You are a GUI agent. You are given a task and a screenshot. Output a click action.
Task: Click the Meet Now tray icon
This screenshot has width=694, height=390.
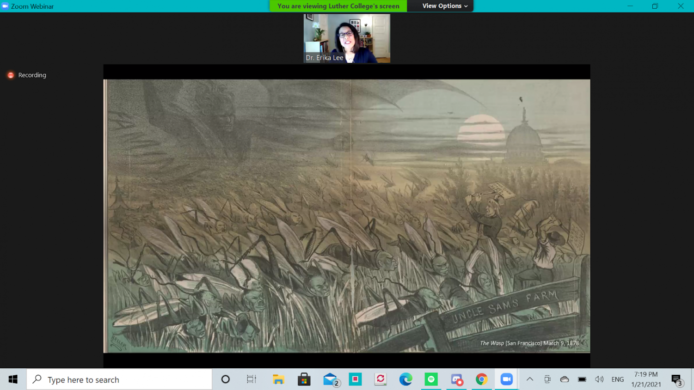(547, 379)
